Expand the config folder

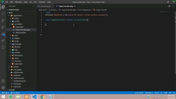click(17, 21)
